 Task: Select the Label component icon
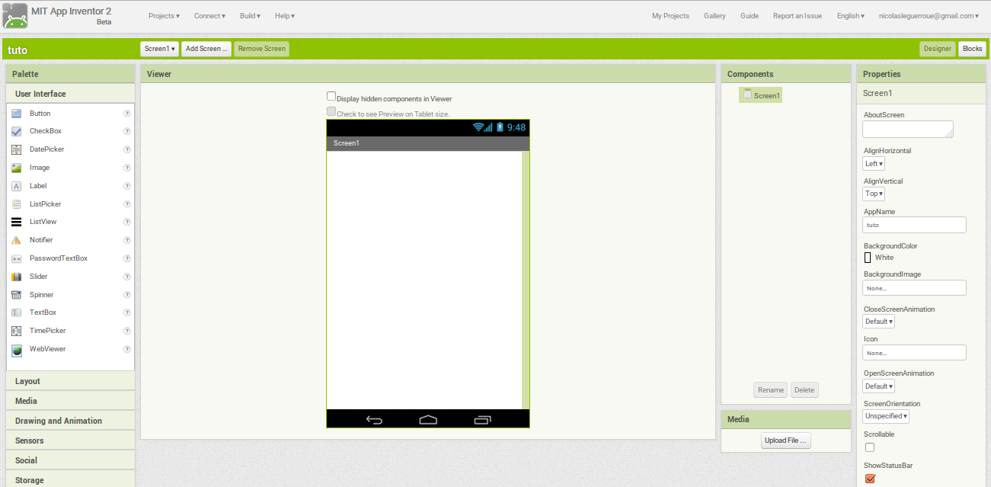pyautogui.click(x=16, y=186)
